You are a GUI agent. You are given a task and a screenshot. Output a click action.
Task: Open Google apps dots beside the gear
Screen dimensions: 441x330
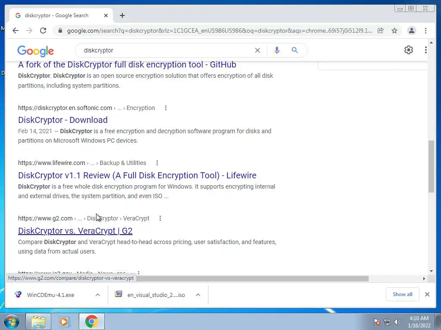pos(425,50)
